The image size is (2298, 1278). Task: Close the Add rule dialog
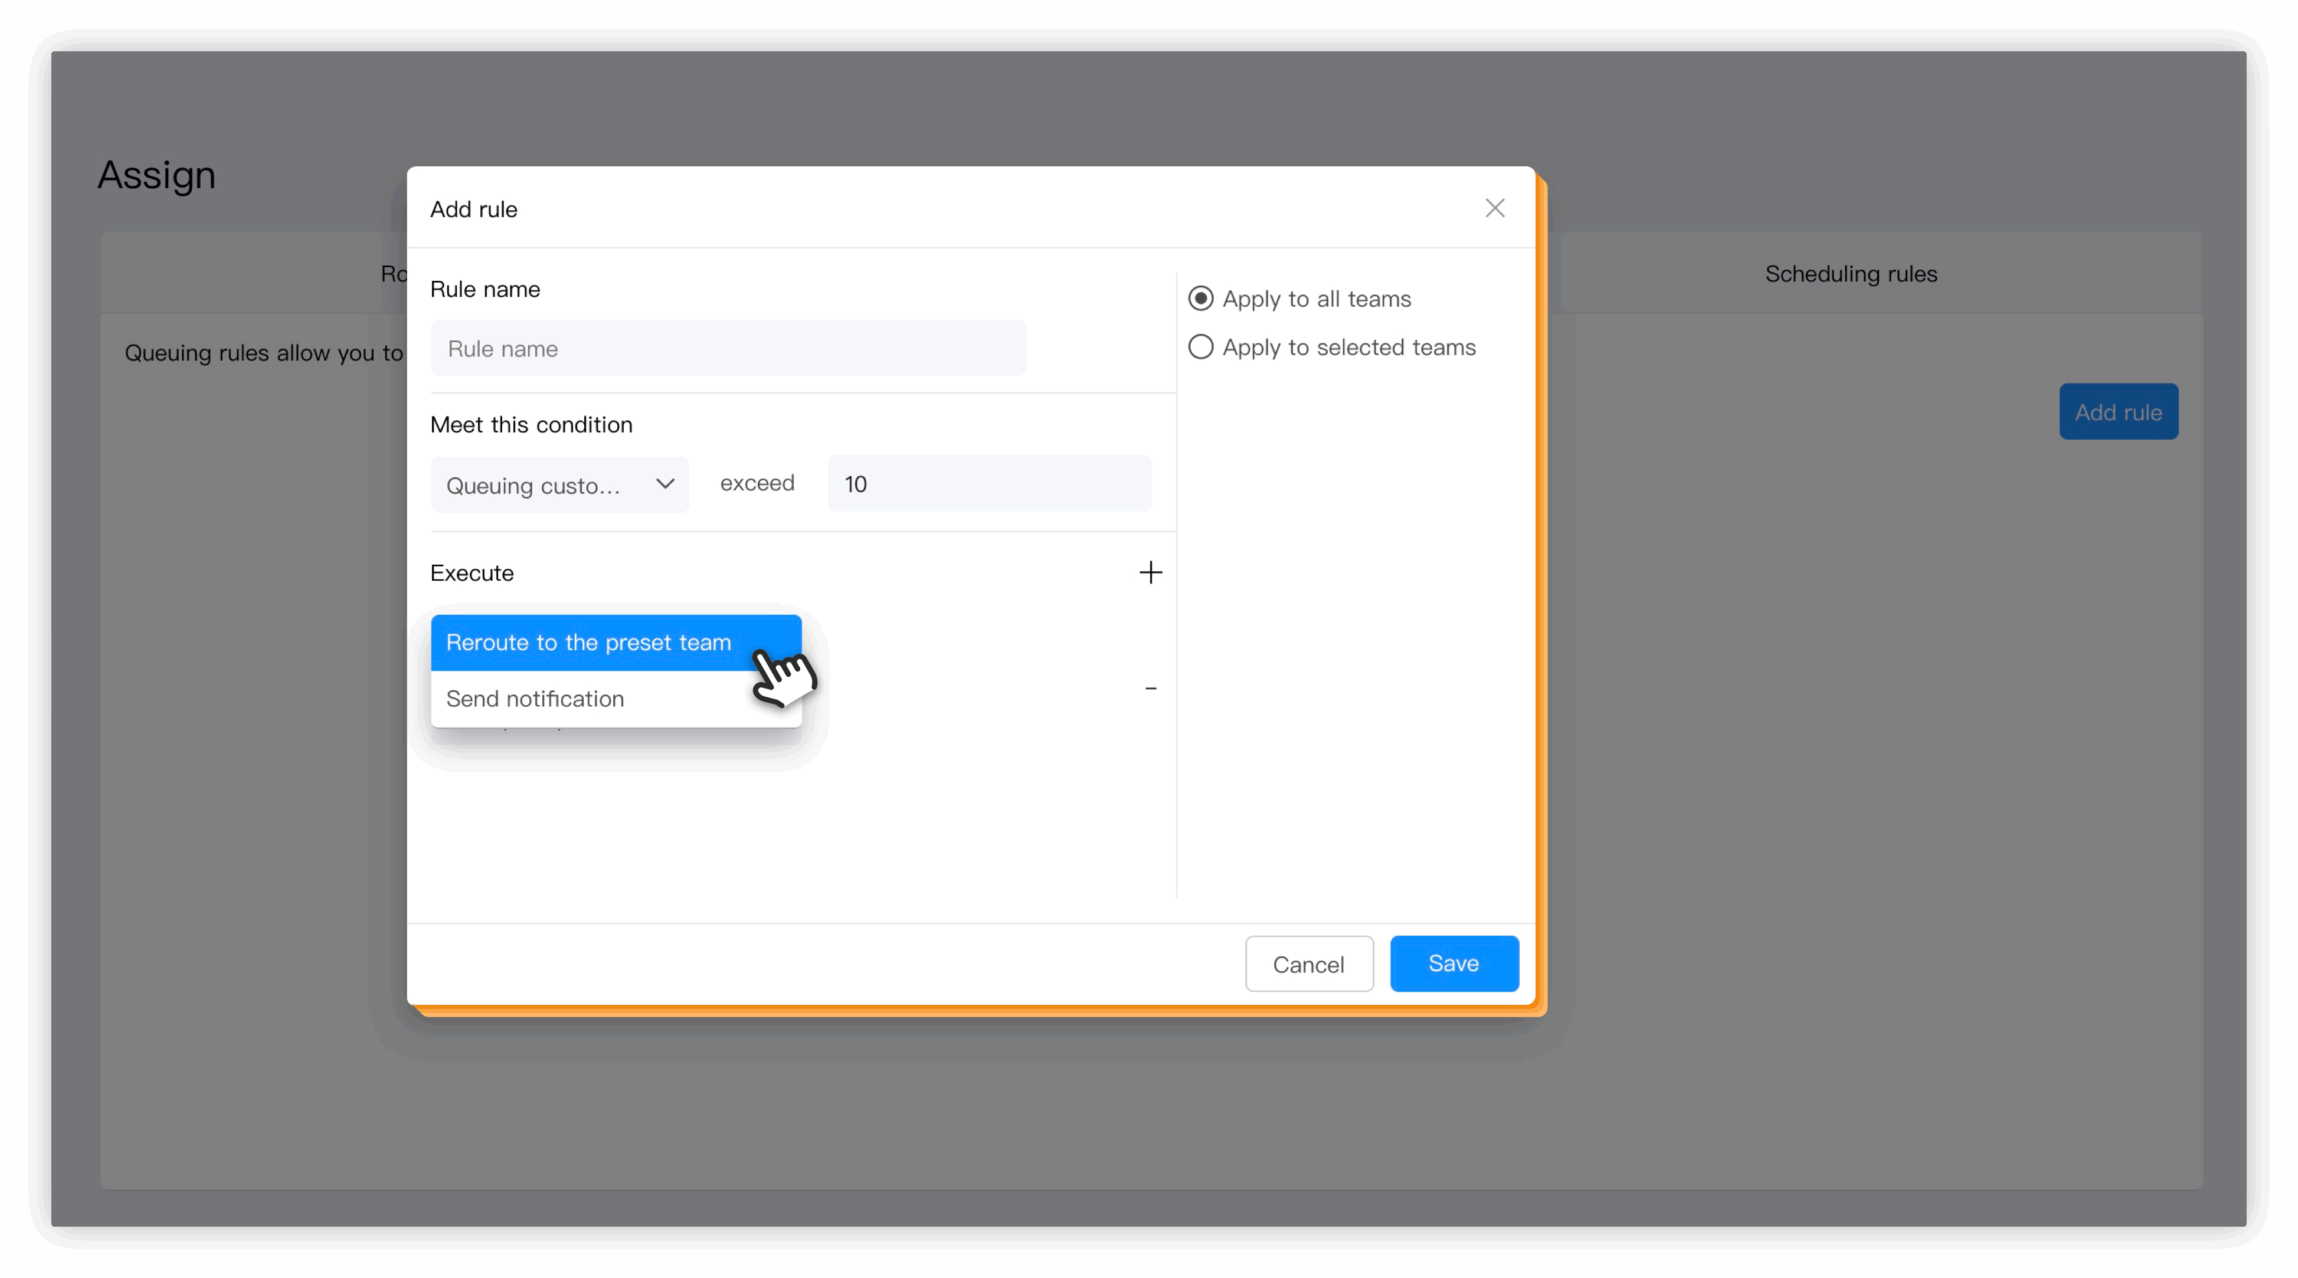click(1494, 208)
